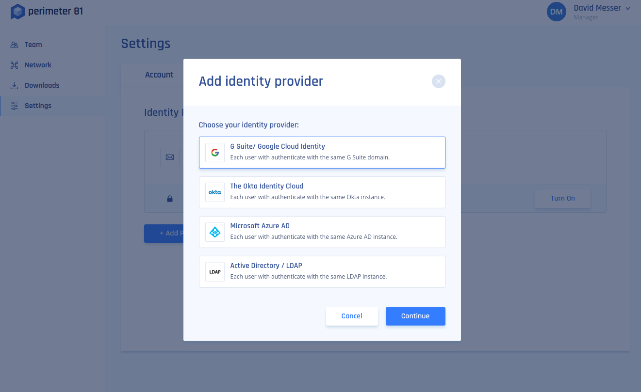Click the email envelope icon
This screenshot has width=641, height=392.
click(x=170, y=157)
